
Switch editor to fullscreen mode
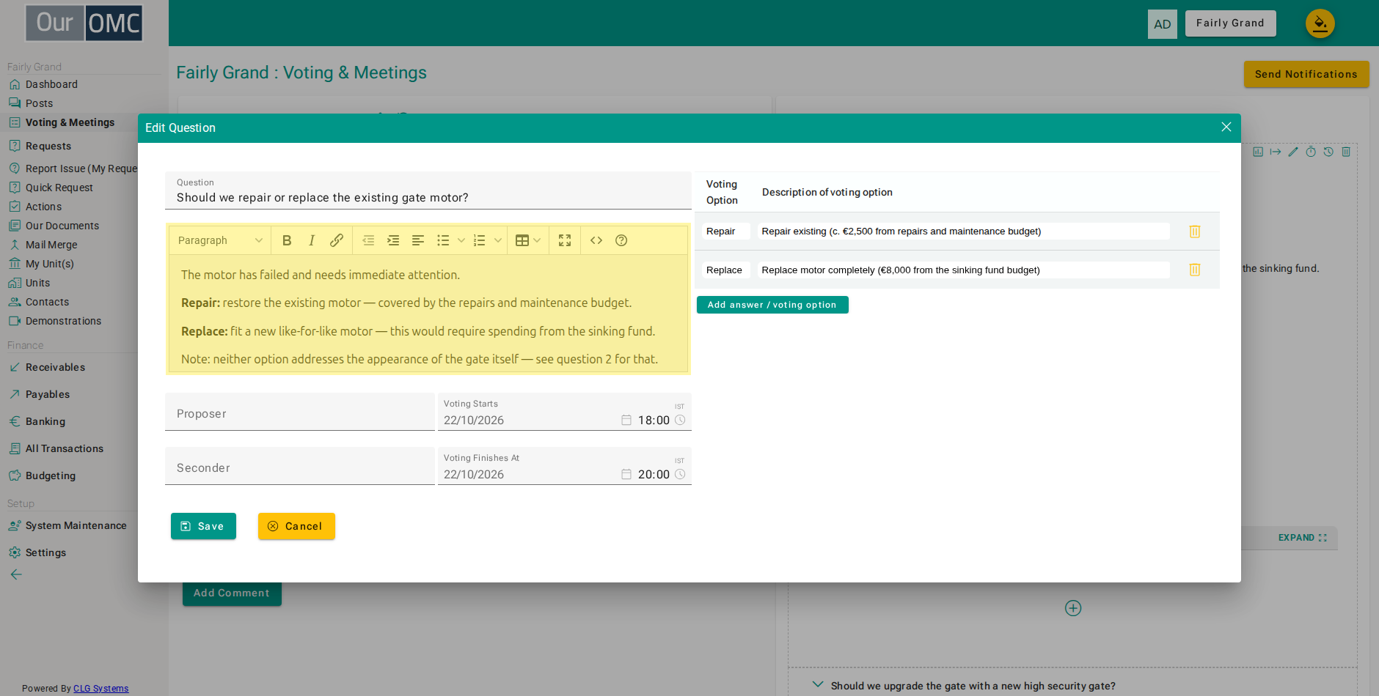565,240
